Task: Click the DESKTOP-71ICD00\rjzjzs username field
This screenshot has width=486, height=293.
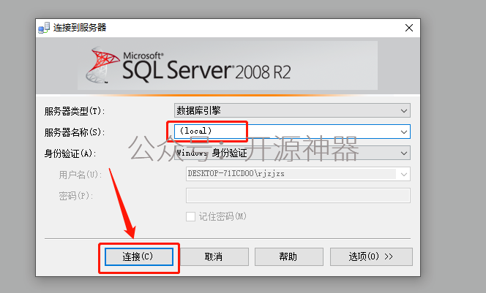Action: 298,174
